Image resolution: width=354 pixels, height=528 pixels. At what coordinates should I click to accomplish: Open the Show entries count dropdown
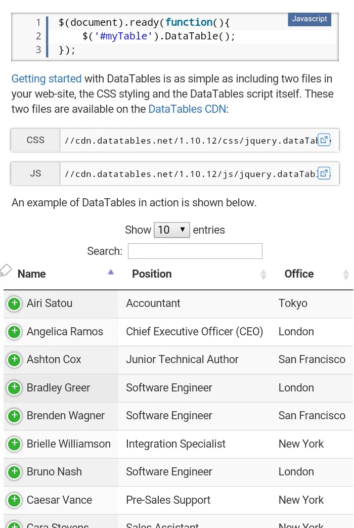(172, 230)
